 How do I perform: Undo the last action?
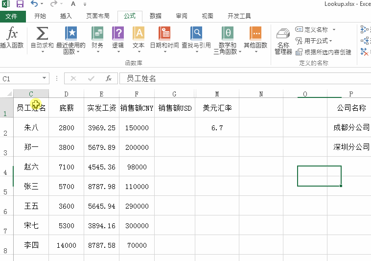click(34, 3)
